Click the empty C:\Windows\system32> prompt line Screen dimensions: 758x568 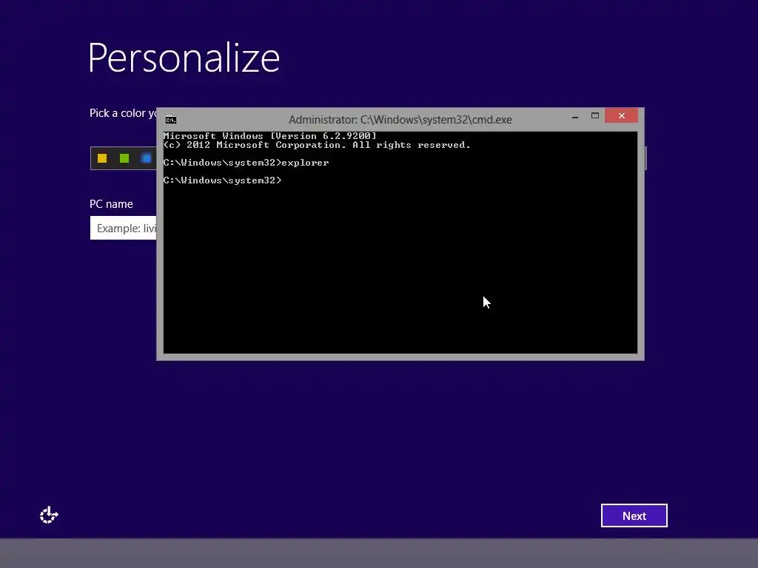tap(222, 180)
